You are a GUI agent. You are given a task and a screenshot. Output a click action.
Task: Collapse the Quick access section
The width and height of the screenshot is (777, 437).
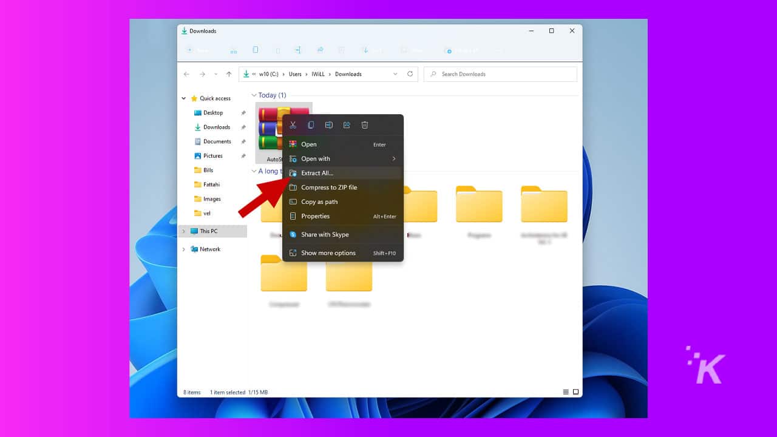[x=183, y=98]
